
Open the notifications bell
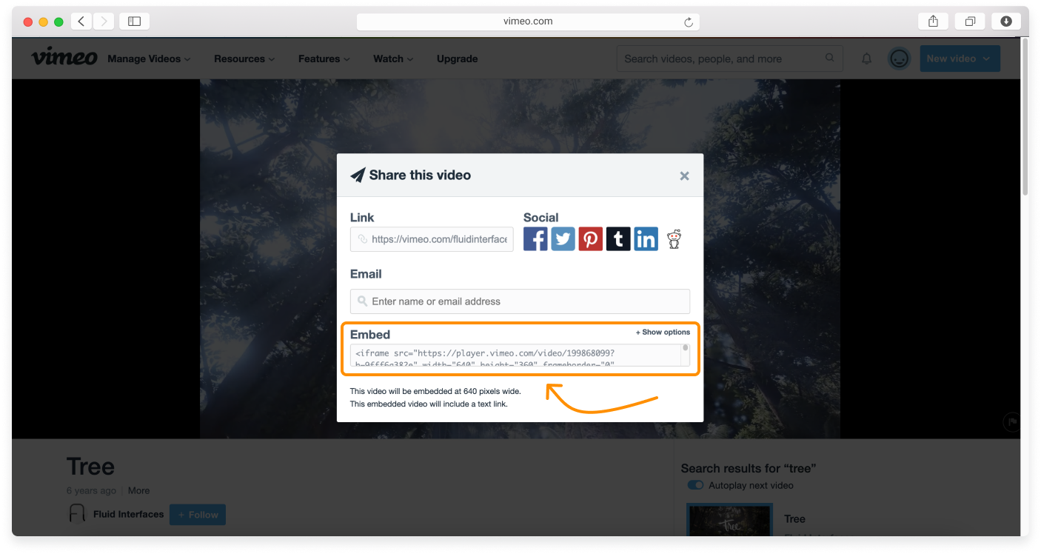866,59
